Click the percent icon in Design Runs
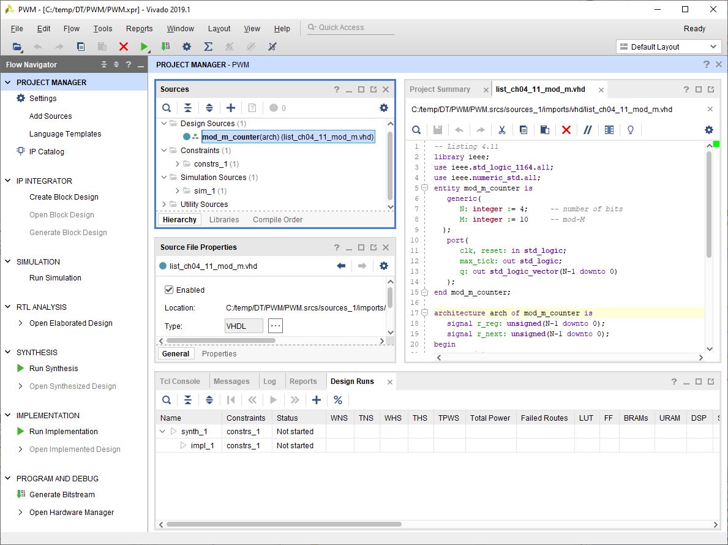 pos(337,400)
